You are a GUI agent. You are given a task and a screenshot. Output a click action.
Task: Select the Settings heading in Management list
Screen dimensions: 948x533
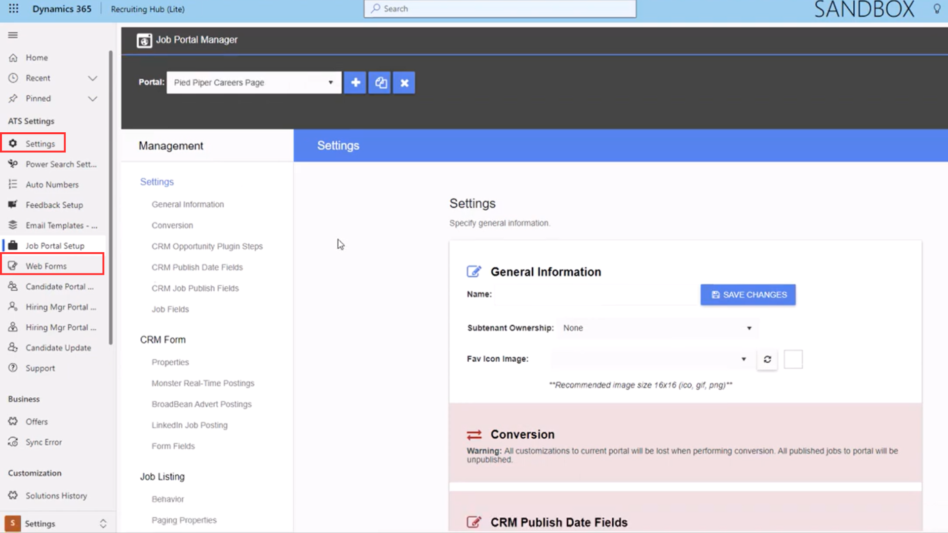click(157, 182)
